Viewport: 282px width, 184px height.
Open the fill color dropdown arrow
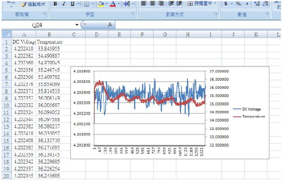point(106,4)
